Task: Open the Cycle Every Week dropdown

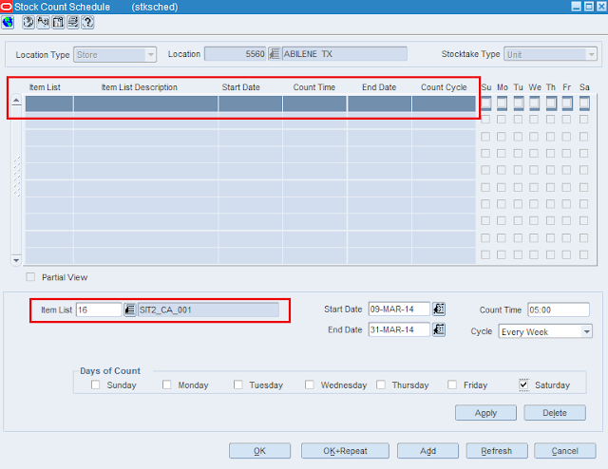Action: click(x=587, y=331)
